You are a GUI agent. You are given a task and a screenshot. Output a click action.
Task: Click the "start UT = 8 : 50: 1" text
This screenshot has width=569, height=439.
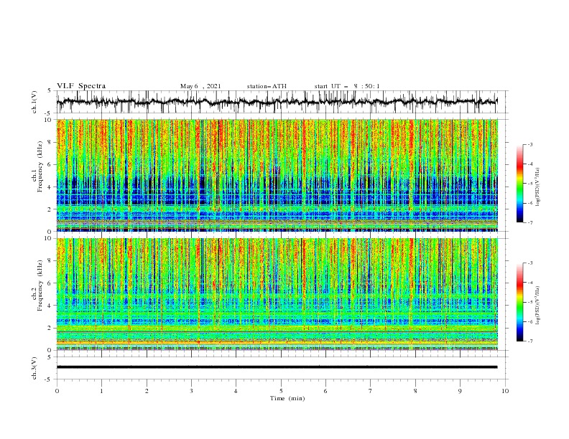pos(347,86)
